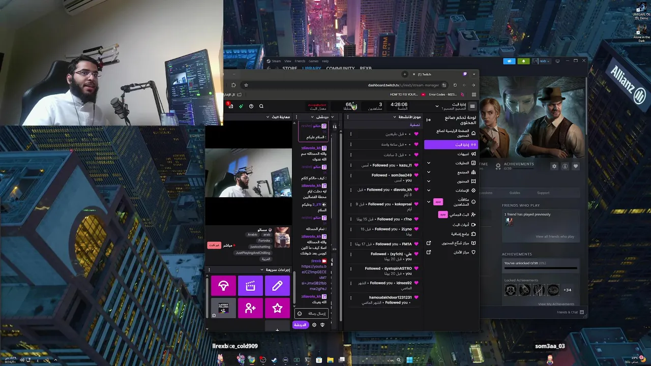Click the add-user quick action tile
This screenshot has width=651, height=366.
250,308
